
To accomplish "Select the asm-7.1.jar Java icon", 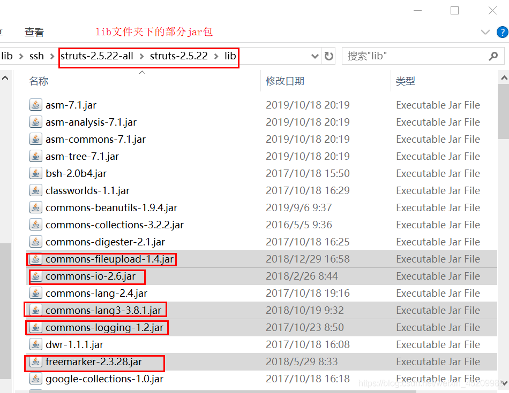I will (35, 105).
